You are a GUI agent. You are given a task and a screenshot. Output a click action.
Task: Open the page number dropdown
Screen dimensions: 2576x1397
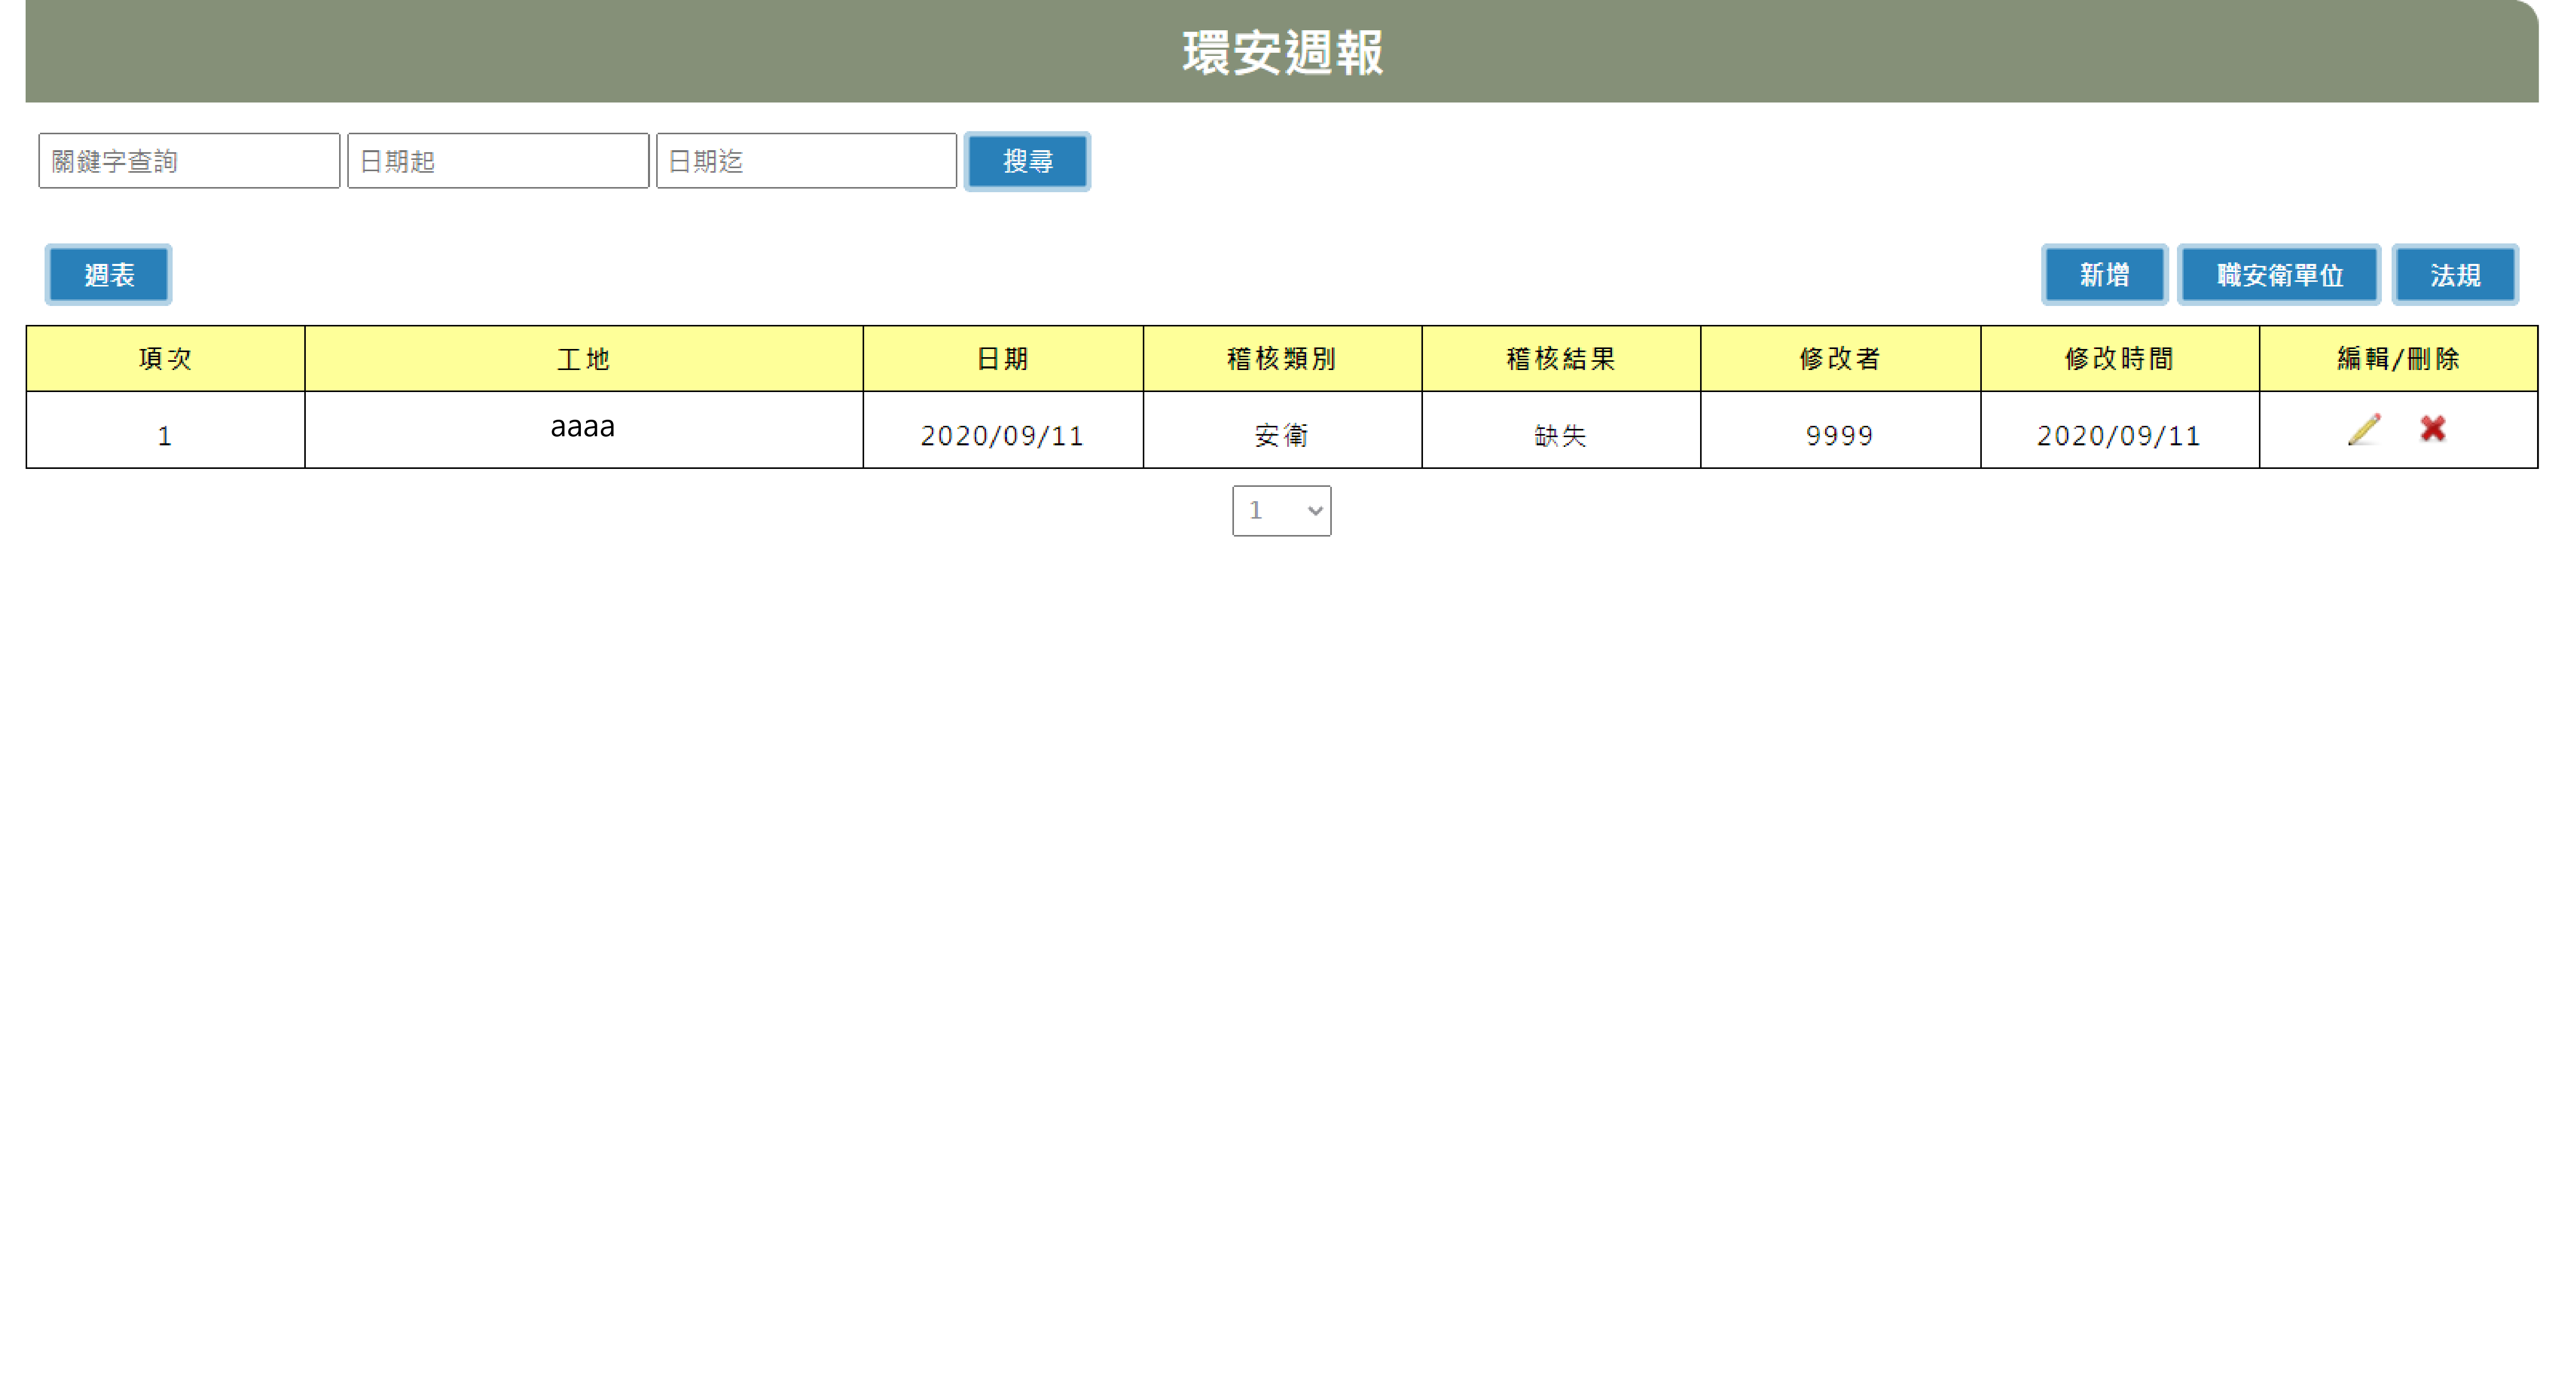(1281, 510)
